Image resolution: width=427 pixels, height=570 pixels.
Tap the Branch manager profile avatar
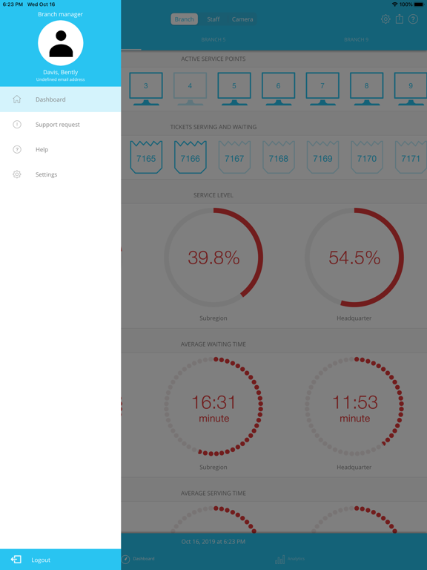click(x=61, y=43)
